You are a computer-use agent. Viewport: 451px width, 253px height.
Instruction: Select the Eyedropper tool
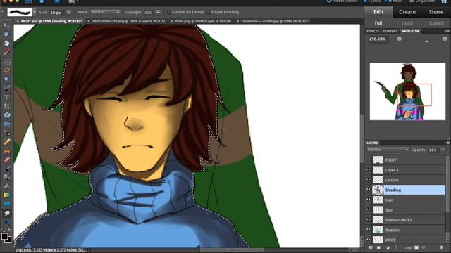6,52
